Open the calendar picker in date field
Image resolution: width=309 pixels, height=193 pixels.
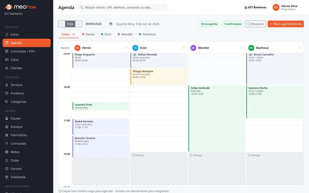click(x=111, y=24)
